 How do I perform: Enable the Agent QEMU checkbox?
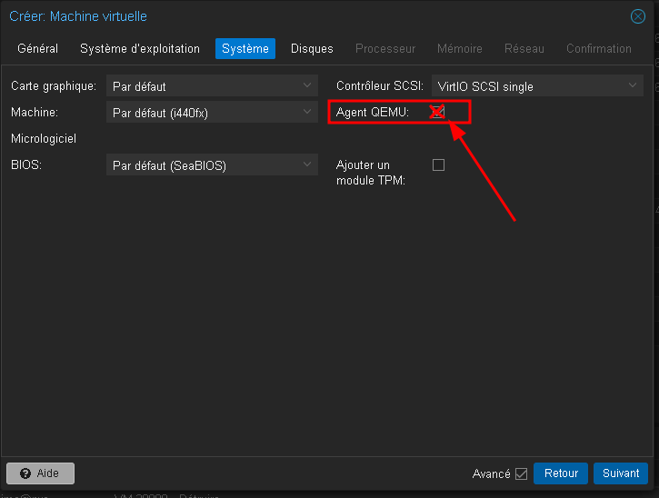click(x=437, y=112)
